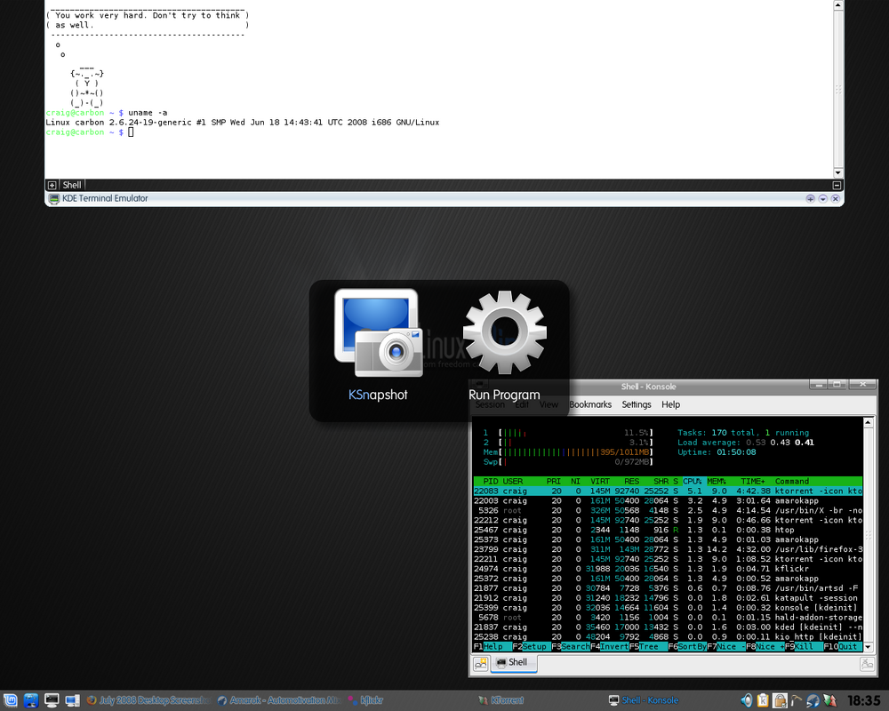
Task: Click the padlock tray icon
Action: click(781, 700)
